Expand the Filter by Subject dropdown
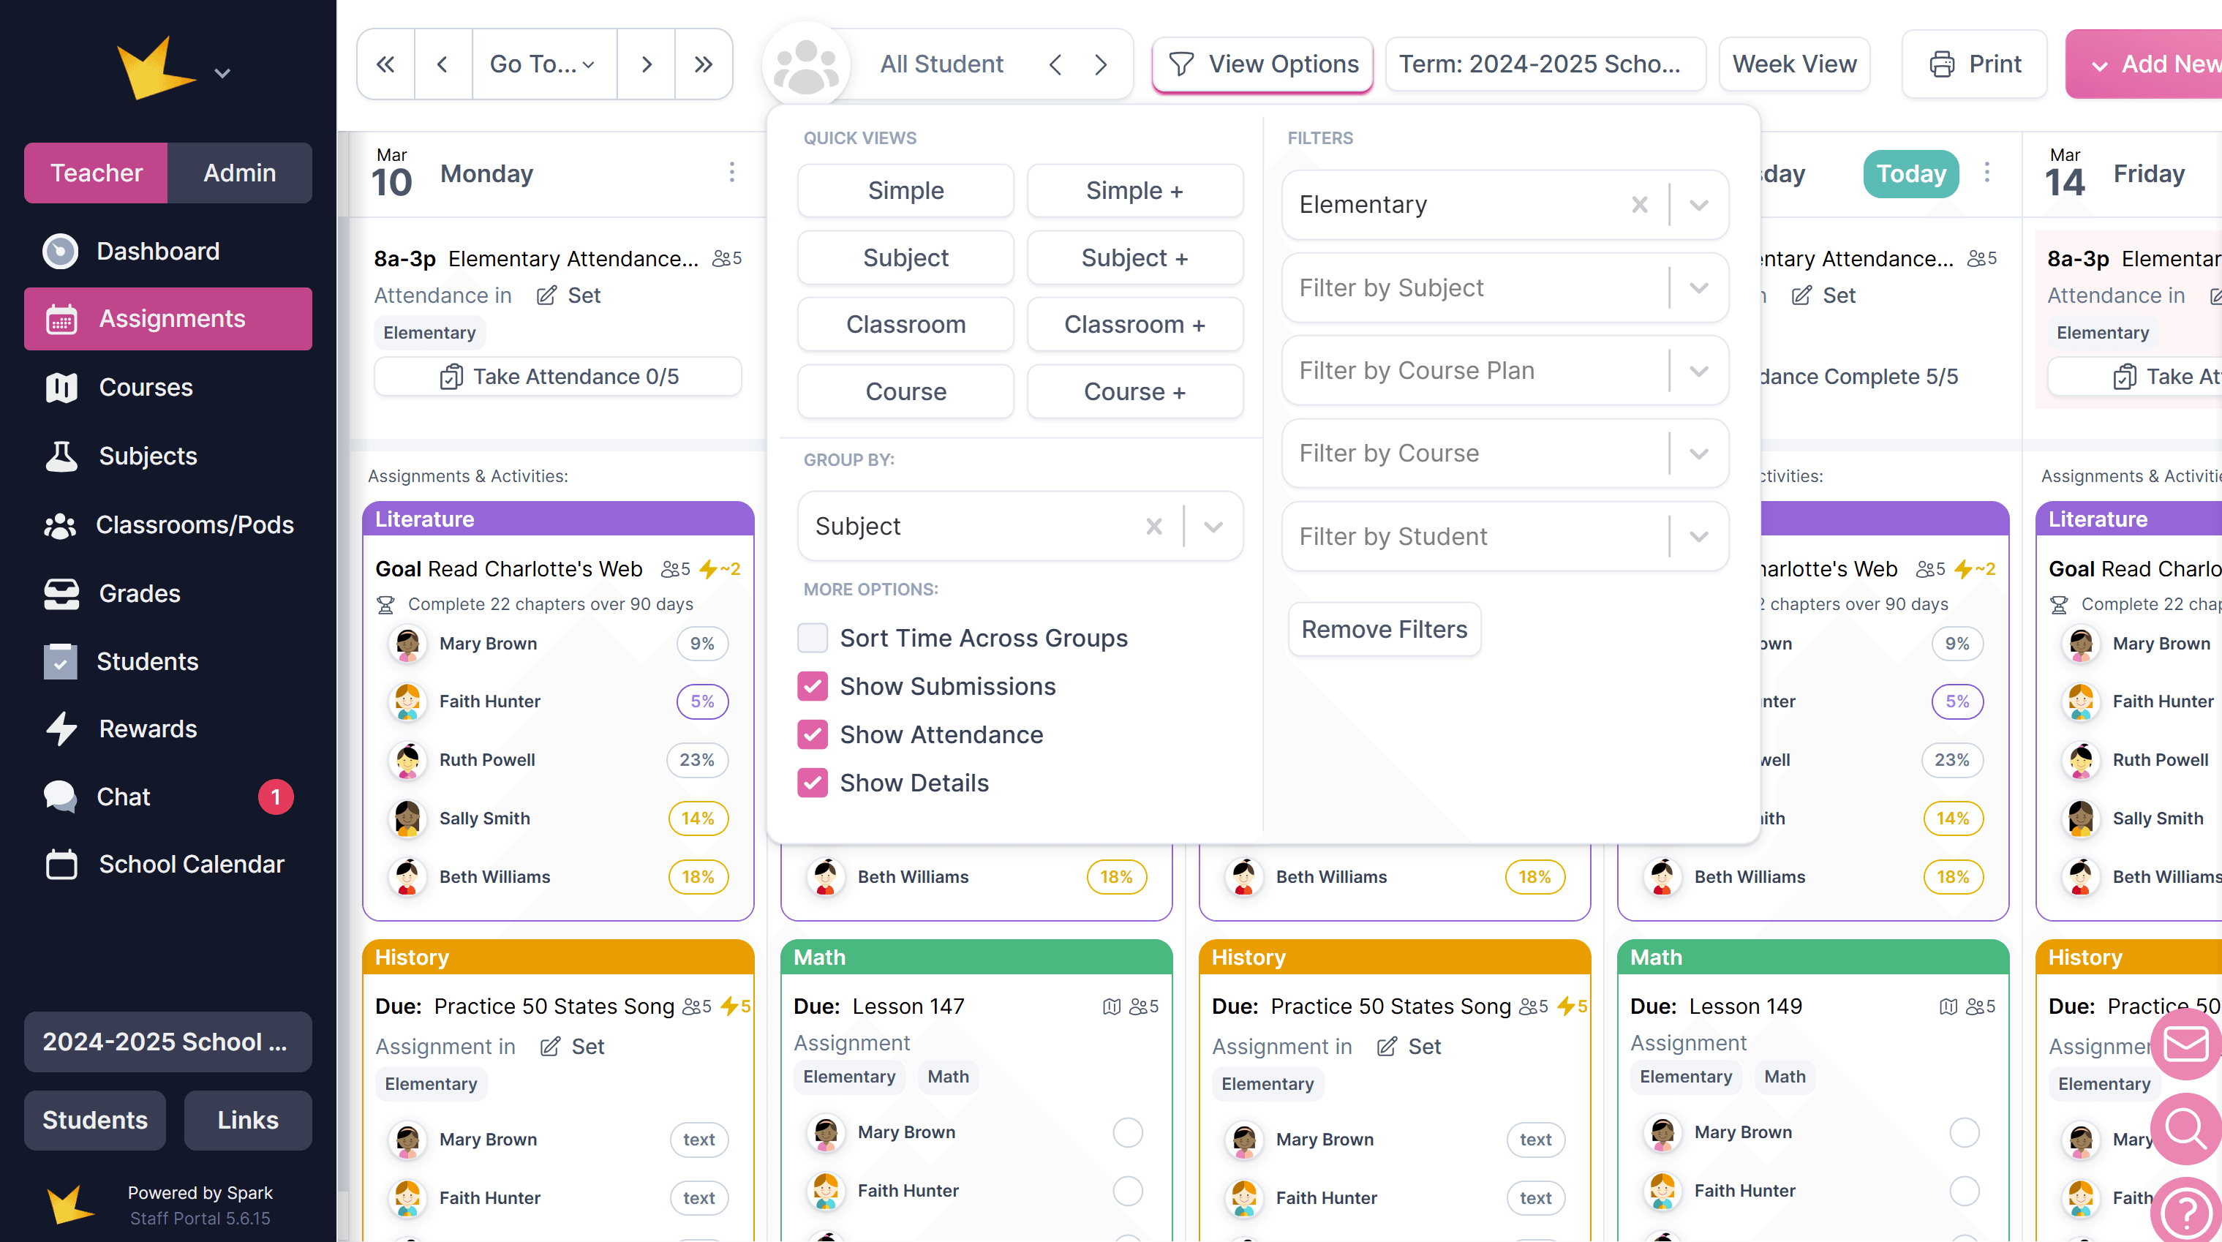Screen dimensions: 2222x1242 coord(1698,287)
